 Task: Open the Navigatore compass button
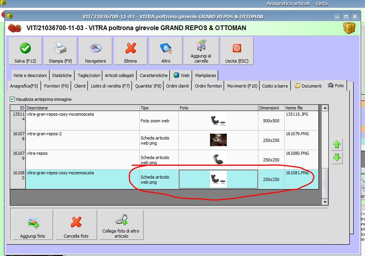tap(96, 51)
